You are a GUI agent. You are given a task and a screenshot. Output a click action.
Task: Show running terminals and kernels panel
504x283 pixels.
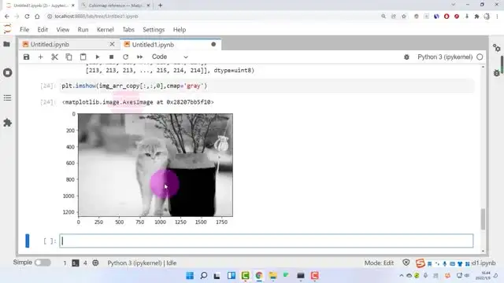(x=7, y=72)
